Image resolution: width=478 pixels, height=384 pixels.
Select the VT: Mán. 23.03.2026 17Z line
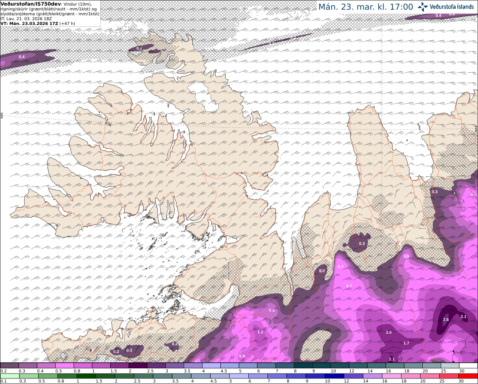38,23
